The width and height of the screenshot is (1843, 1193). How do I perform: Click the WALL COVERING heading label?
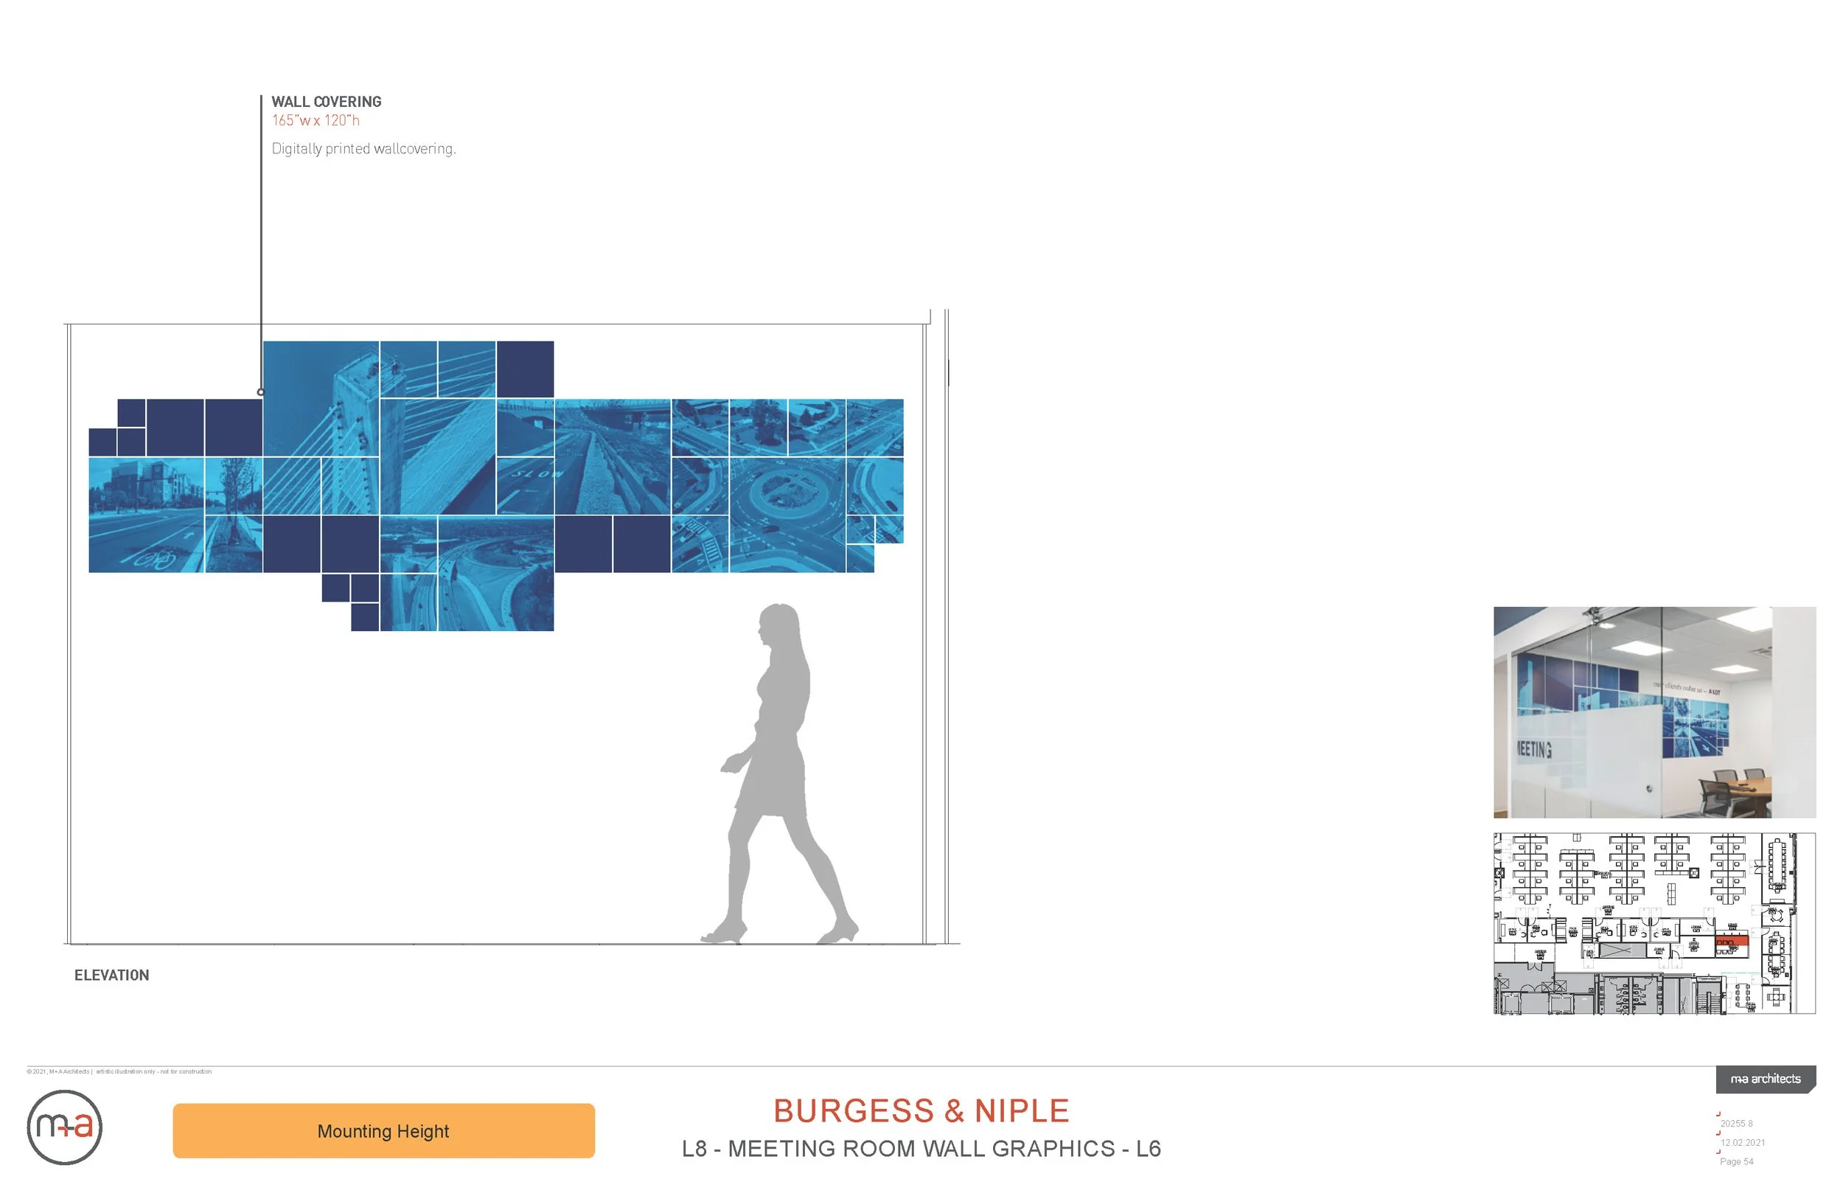pos(327,102)
